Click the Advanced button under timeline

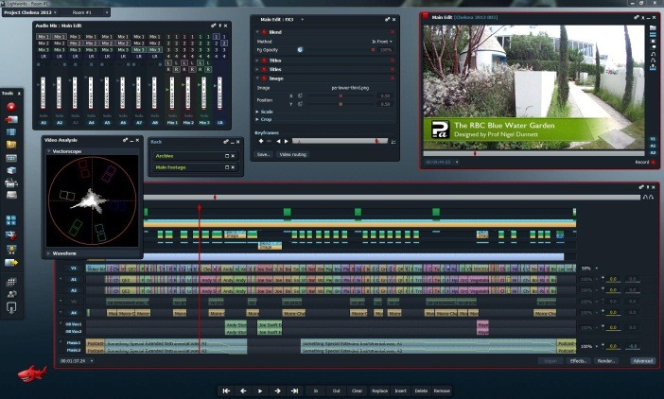tap(643, 361)
